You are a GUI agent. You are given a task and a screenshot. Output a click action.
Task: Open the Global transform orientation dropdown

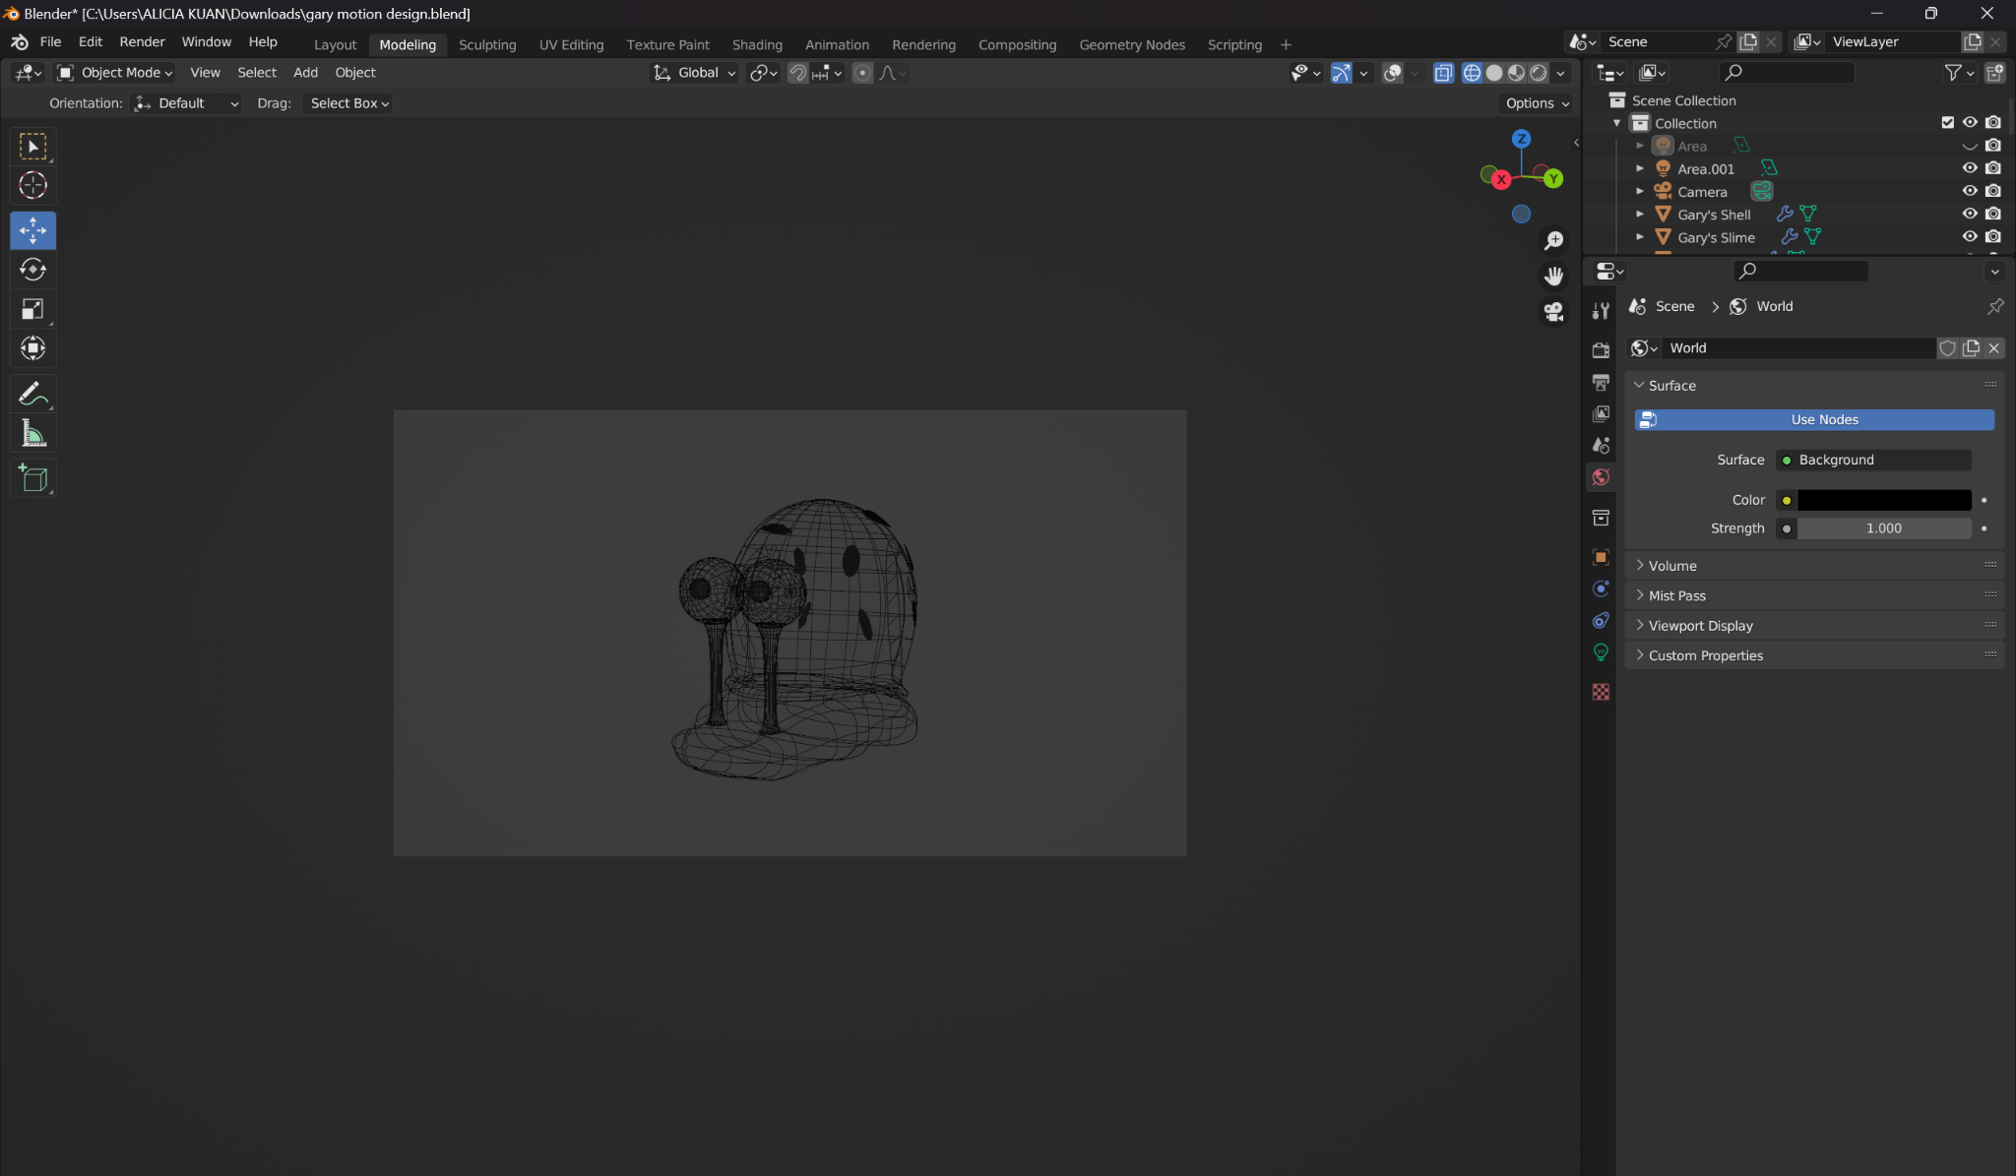694,73
